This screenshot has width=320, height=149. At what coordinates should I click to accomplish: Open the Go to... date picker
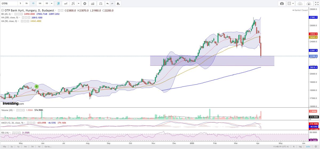pos(48,146)
